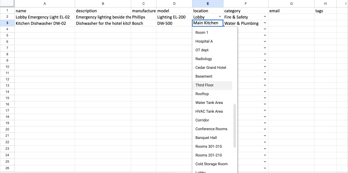Click the select-all corner box
Viewport: 348px width, 173px height.
click(7, 4)
